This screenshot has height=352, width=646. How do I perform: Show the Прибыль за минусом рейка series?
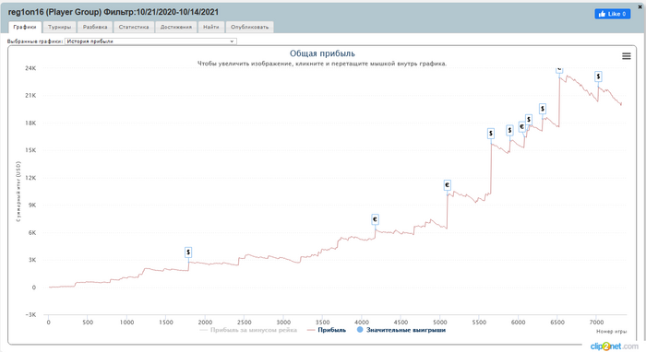click(248, 330)
